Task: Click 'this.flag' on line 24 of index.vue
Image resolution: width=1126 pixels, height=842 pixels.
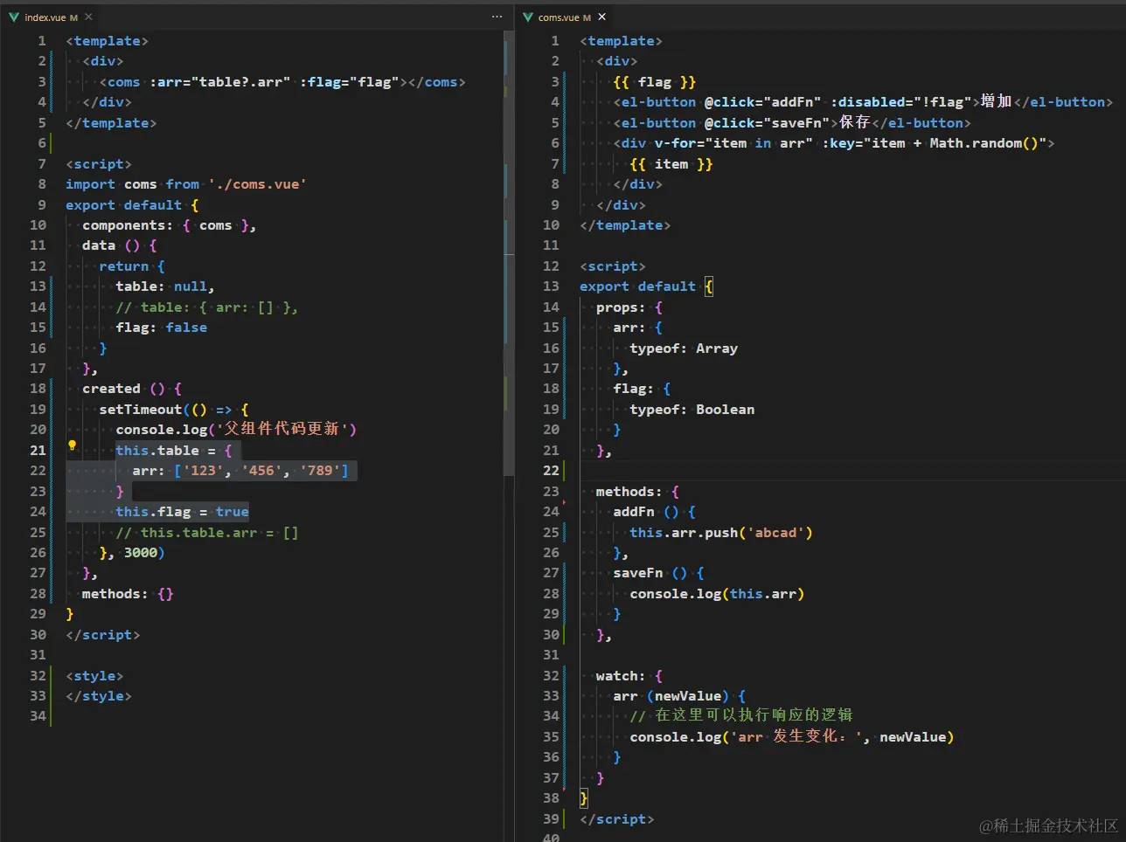Action: click(x=153, y=512)
